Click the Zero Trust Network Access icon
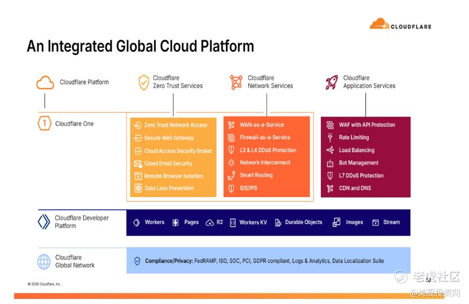 tap(137, 125)
